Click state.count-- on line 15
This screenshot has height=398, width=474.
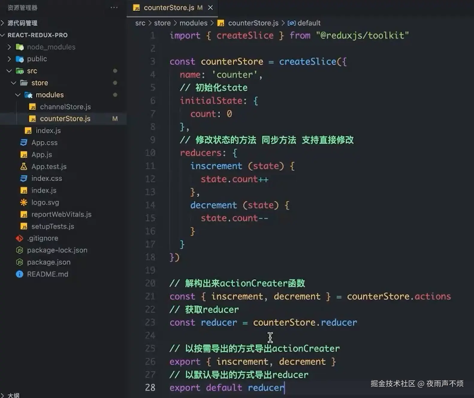pyautogui.click(x=235, y=218)
